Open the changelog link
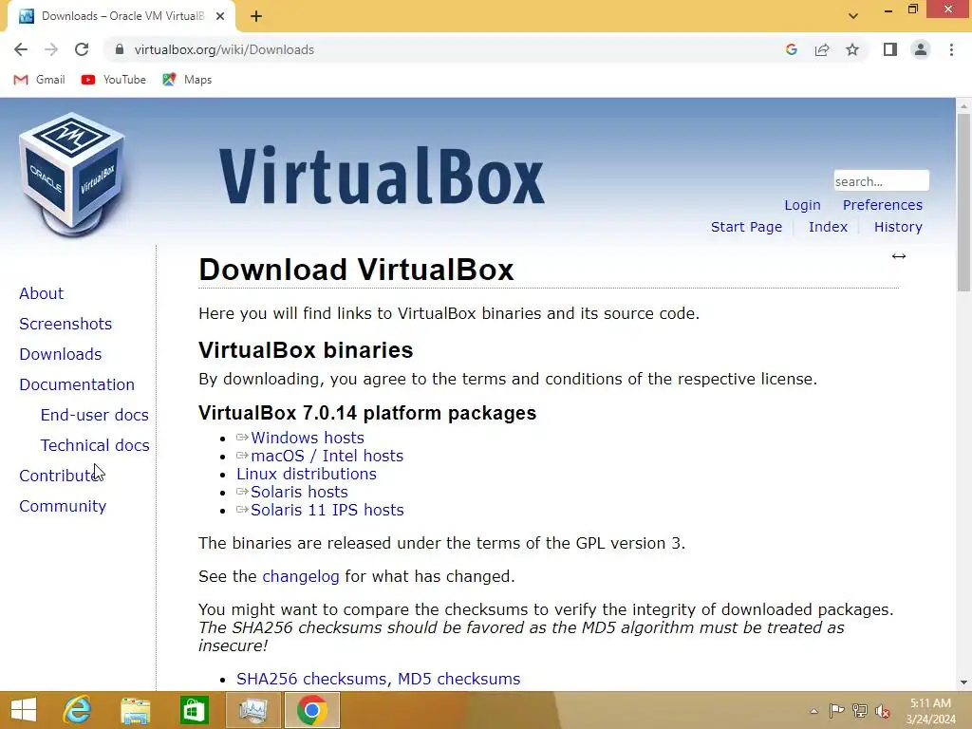The height and width of the screenshot is (729, 972). tap(301, 576)
